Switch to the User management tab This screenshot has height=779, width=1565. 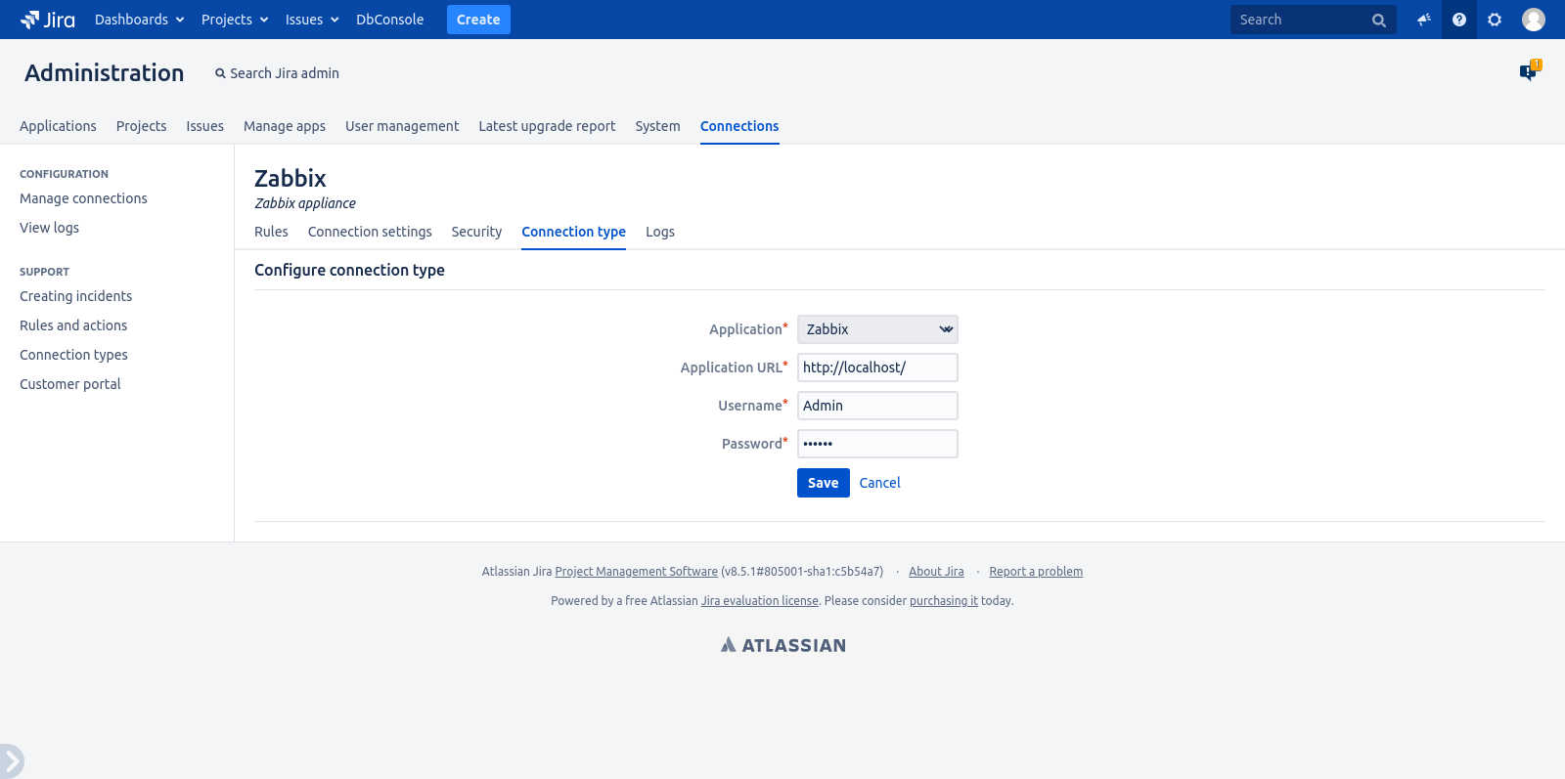[402, 126]
